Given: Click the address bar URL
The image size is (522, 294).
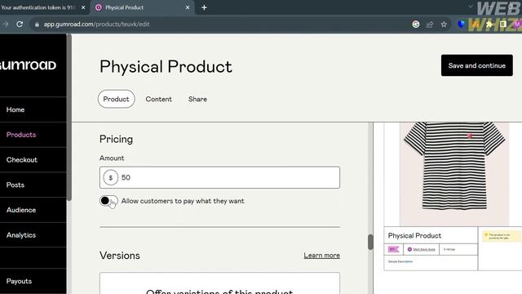Looking at the screenshot, I should point(96,24).
